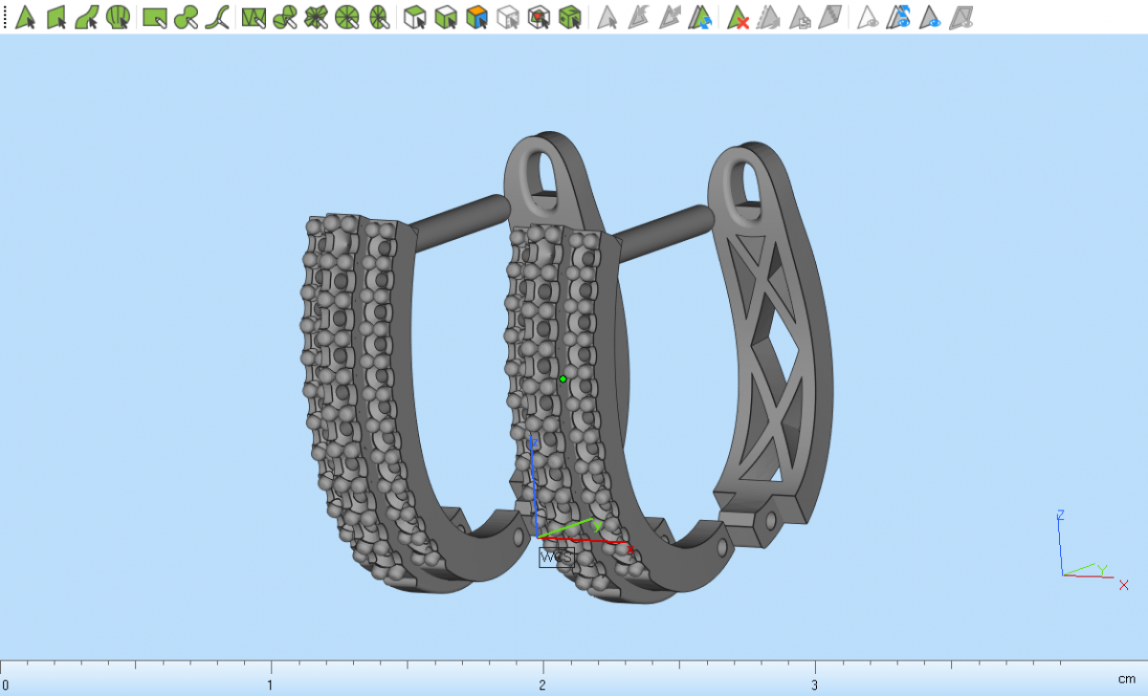Select the cube with red marker inside
The height and width of the screenshot is (696, 1148).
point(539,17)
